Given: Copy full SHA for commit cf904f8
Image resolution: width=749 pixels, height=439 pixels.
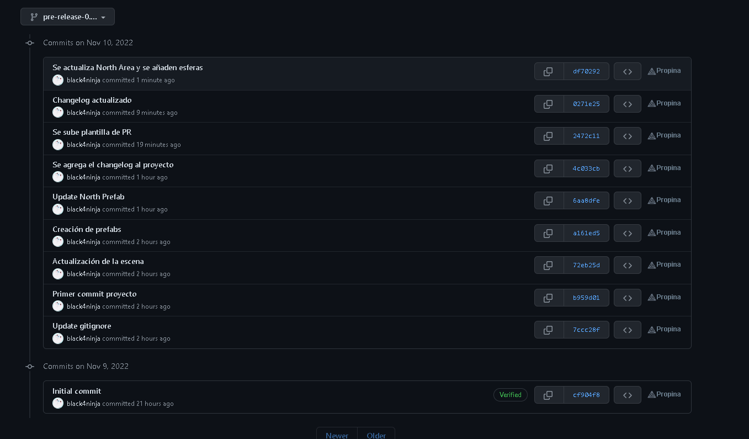Looking at the screenshot, I should coord(548,395).
